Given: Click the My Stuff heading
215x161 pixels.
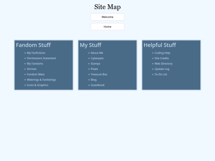Looking at the screenshot, I should (x=90, y=45).
